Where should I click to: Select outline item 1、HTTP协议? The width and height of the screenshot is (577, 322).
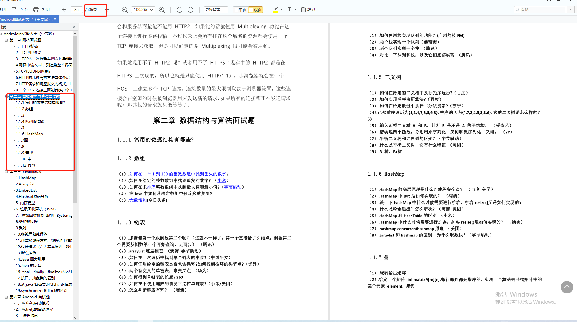click(x=27, y=46)
